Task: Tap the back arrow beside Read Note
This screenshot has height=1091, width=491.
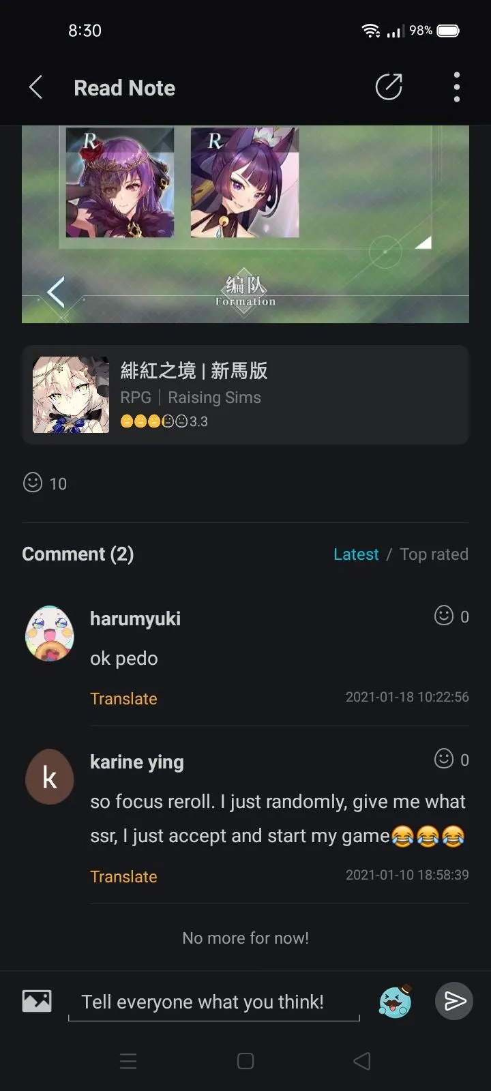Action: [x=36, y=88]
